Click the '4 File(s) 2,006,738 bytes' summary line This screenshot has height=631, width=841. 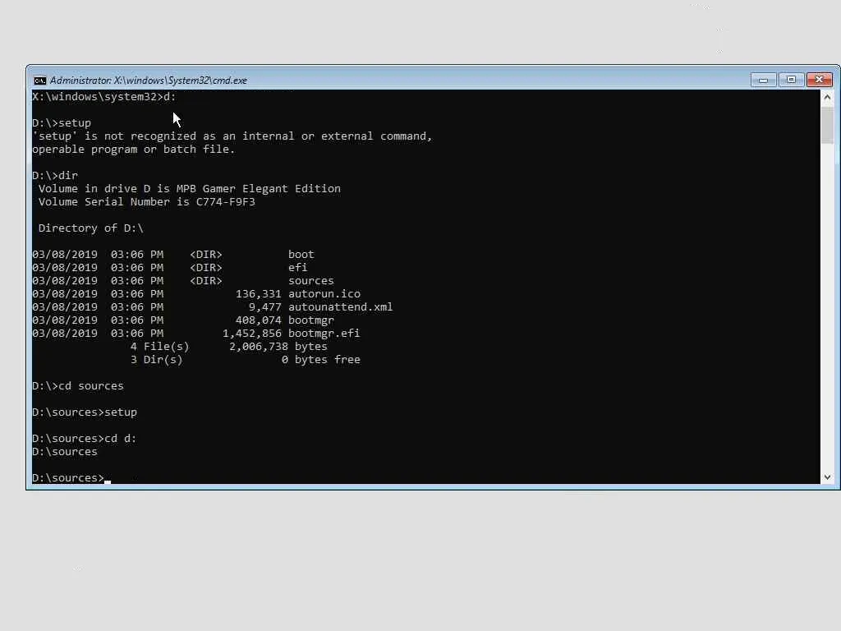tap(228, 347)
